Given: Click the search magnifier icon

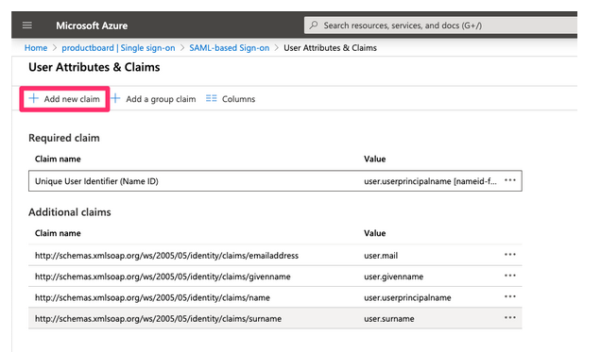Looking at the screenshot, I should coord(314,25).
